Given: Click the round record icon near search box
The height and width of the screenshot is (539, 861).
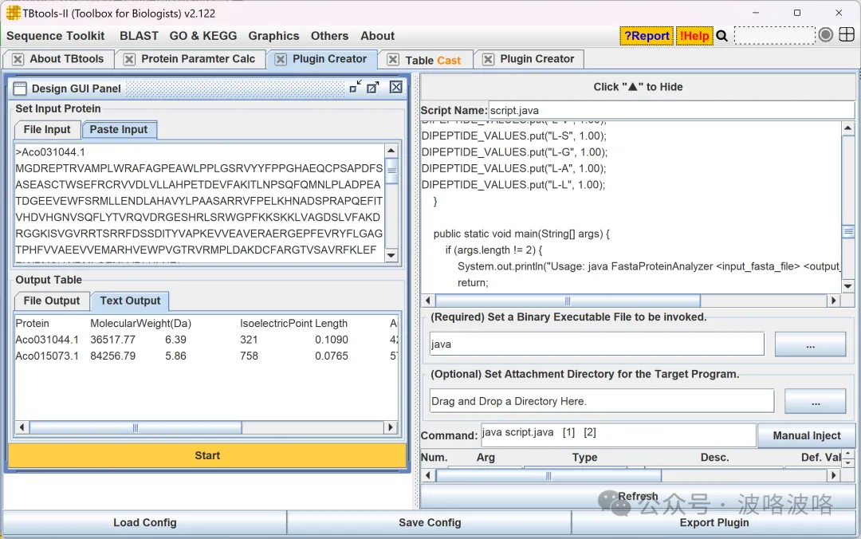Looking at the screenshot, I should click(825, 34).
